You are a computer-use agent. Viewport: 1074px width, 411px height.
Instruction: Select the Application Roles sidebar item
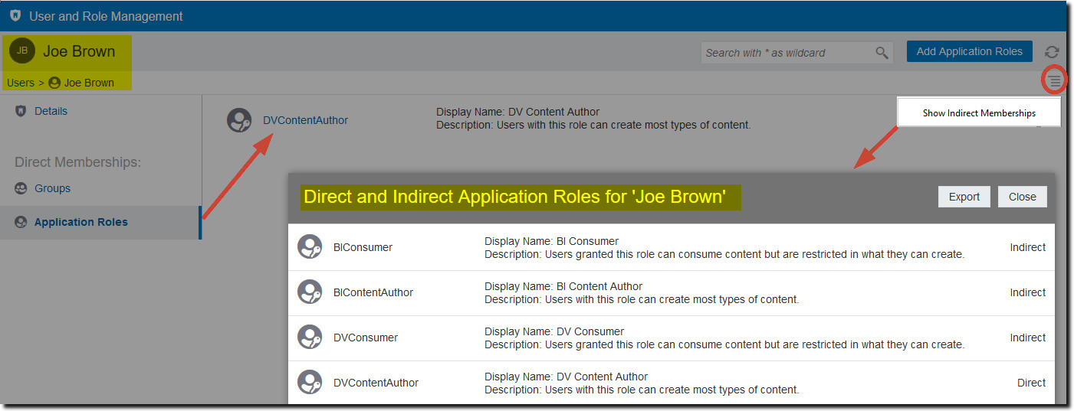(100, 222)
